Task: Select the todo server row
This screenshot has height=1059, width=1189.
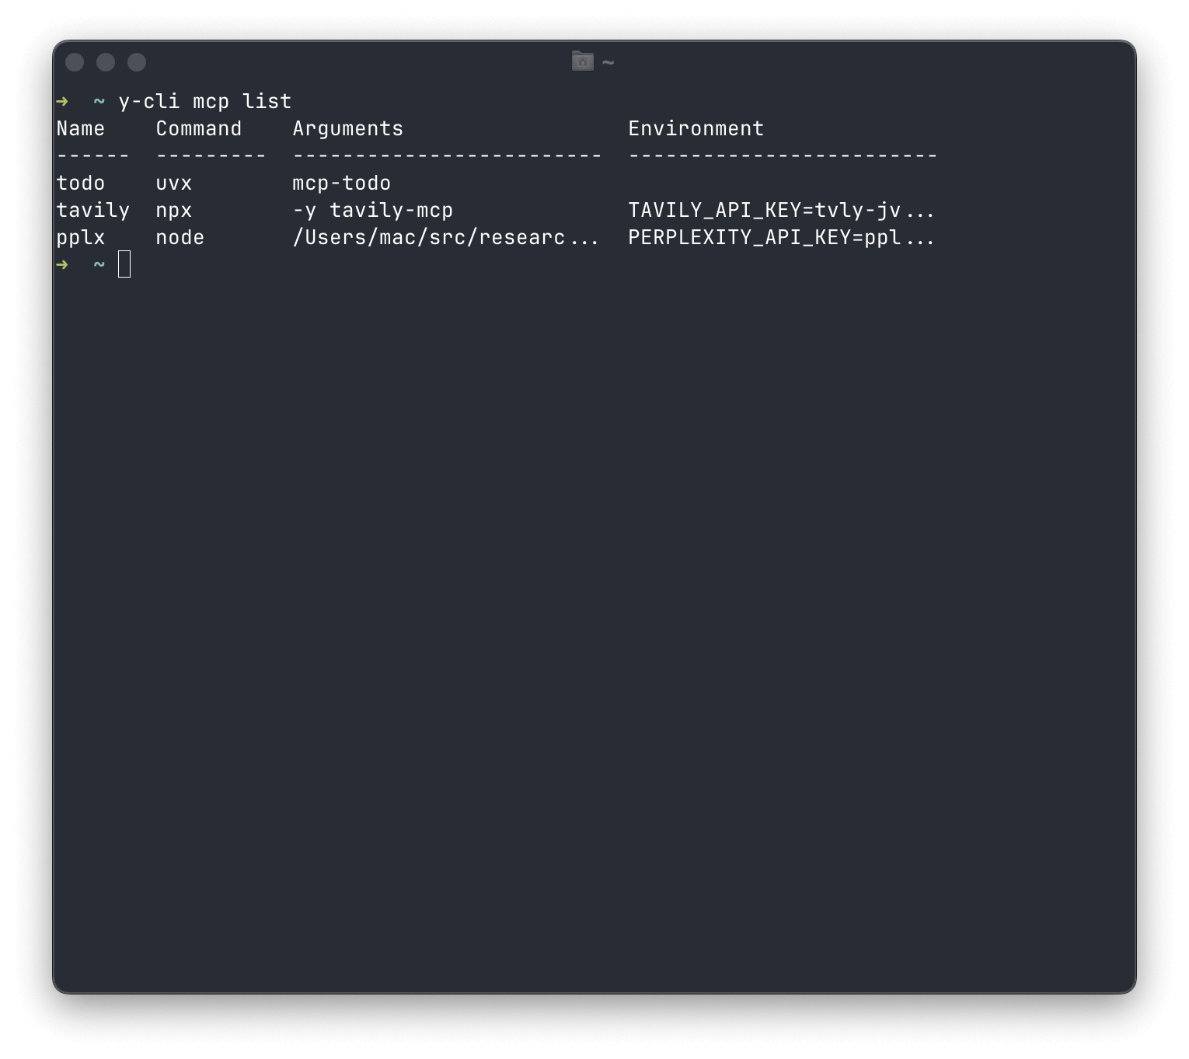Action: [80, 183]
